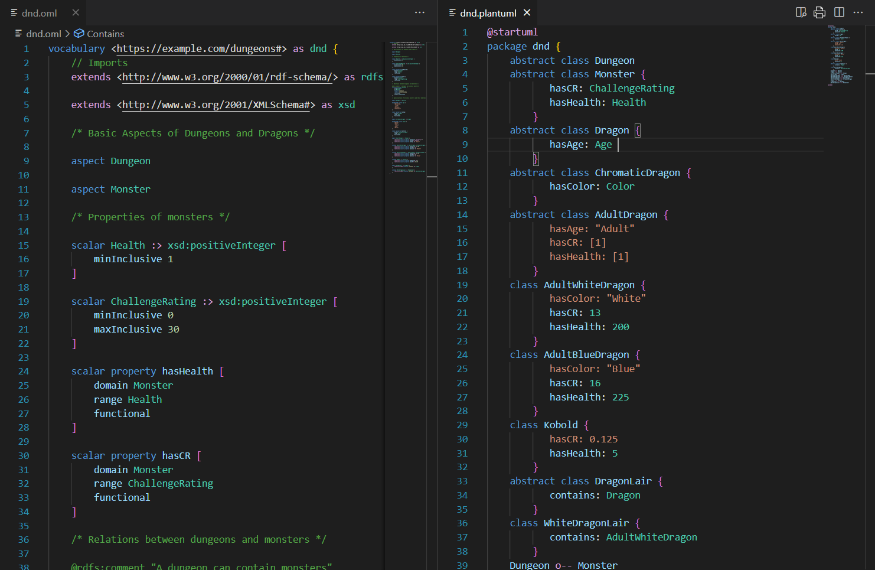The image size is (875, 570).
Task: Click the print icon in editor toolbar
Action: point(820,12)
